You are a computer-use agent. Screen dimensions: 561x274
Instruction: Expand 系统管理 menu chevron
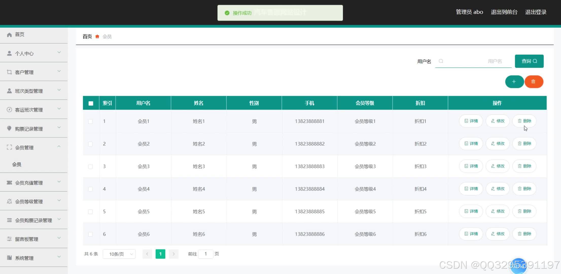point(59,256)
